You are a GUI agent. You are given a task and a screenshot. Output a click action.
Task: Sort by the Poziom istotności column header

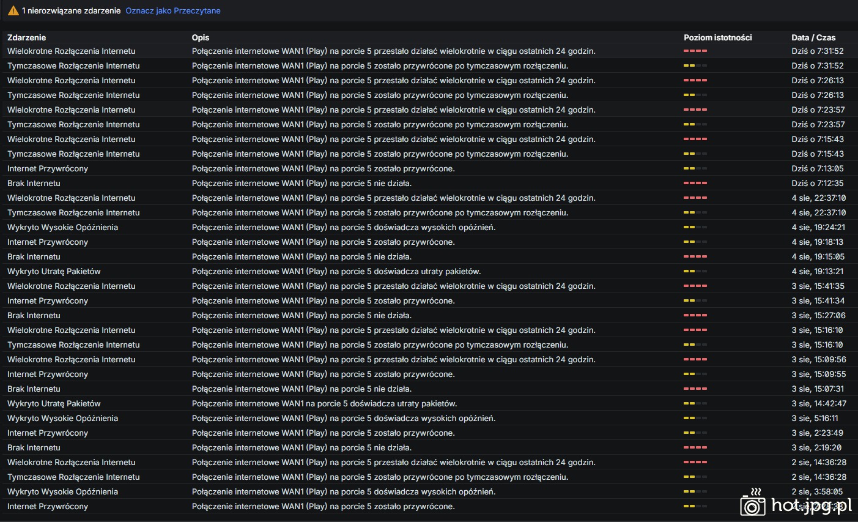tap(718, 37)
